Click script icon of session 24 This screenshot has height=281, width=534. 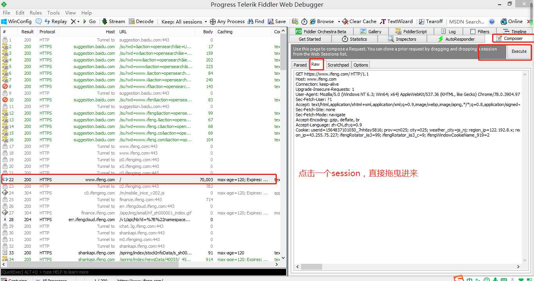pos(5,193)
